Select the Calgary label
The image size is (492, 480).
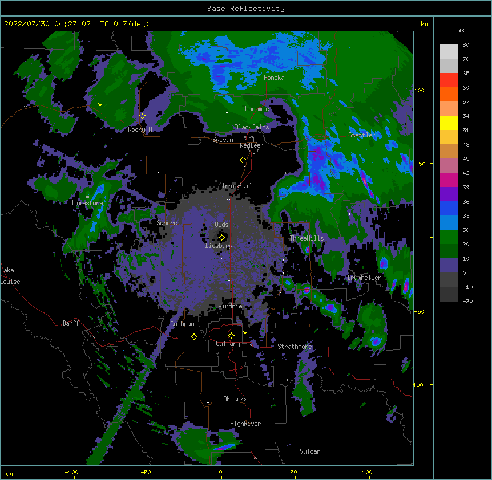228,344
